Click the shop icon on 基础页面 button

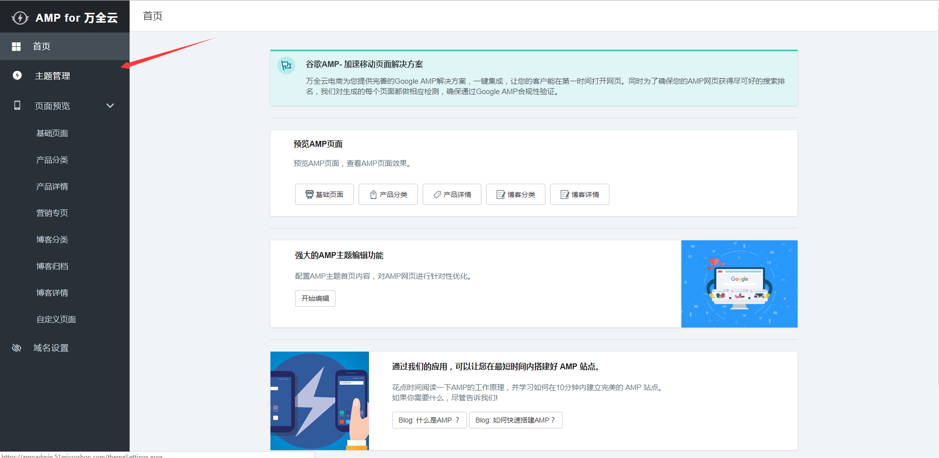[309, 195]
